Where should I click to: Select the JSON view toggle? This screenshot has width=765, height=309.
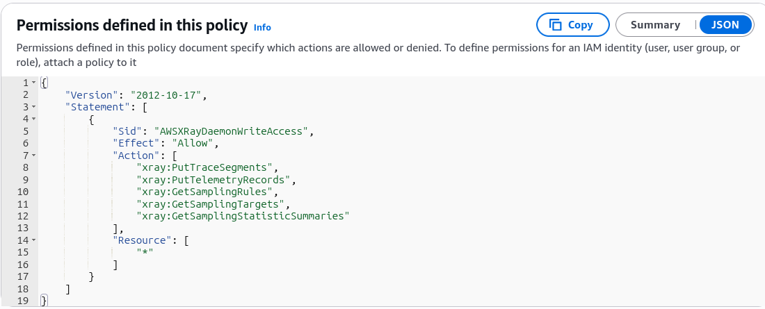pos(725,25)
